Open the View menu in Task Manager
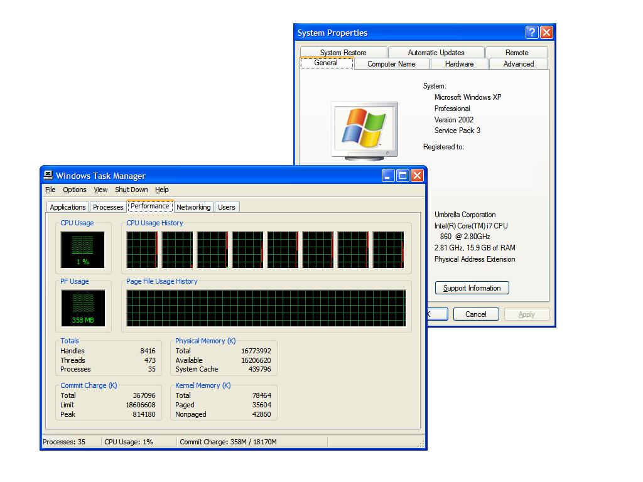 click(x=100, y=190)
